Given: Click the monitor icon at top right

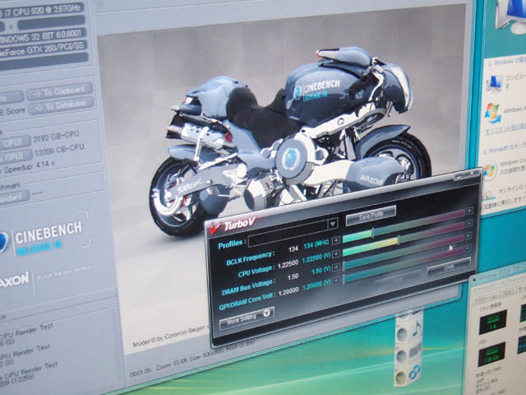Looking at the screenshot, I should pos(511,15).
